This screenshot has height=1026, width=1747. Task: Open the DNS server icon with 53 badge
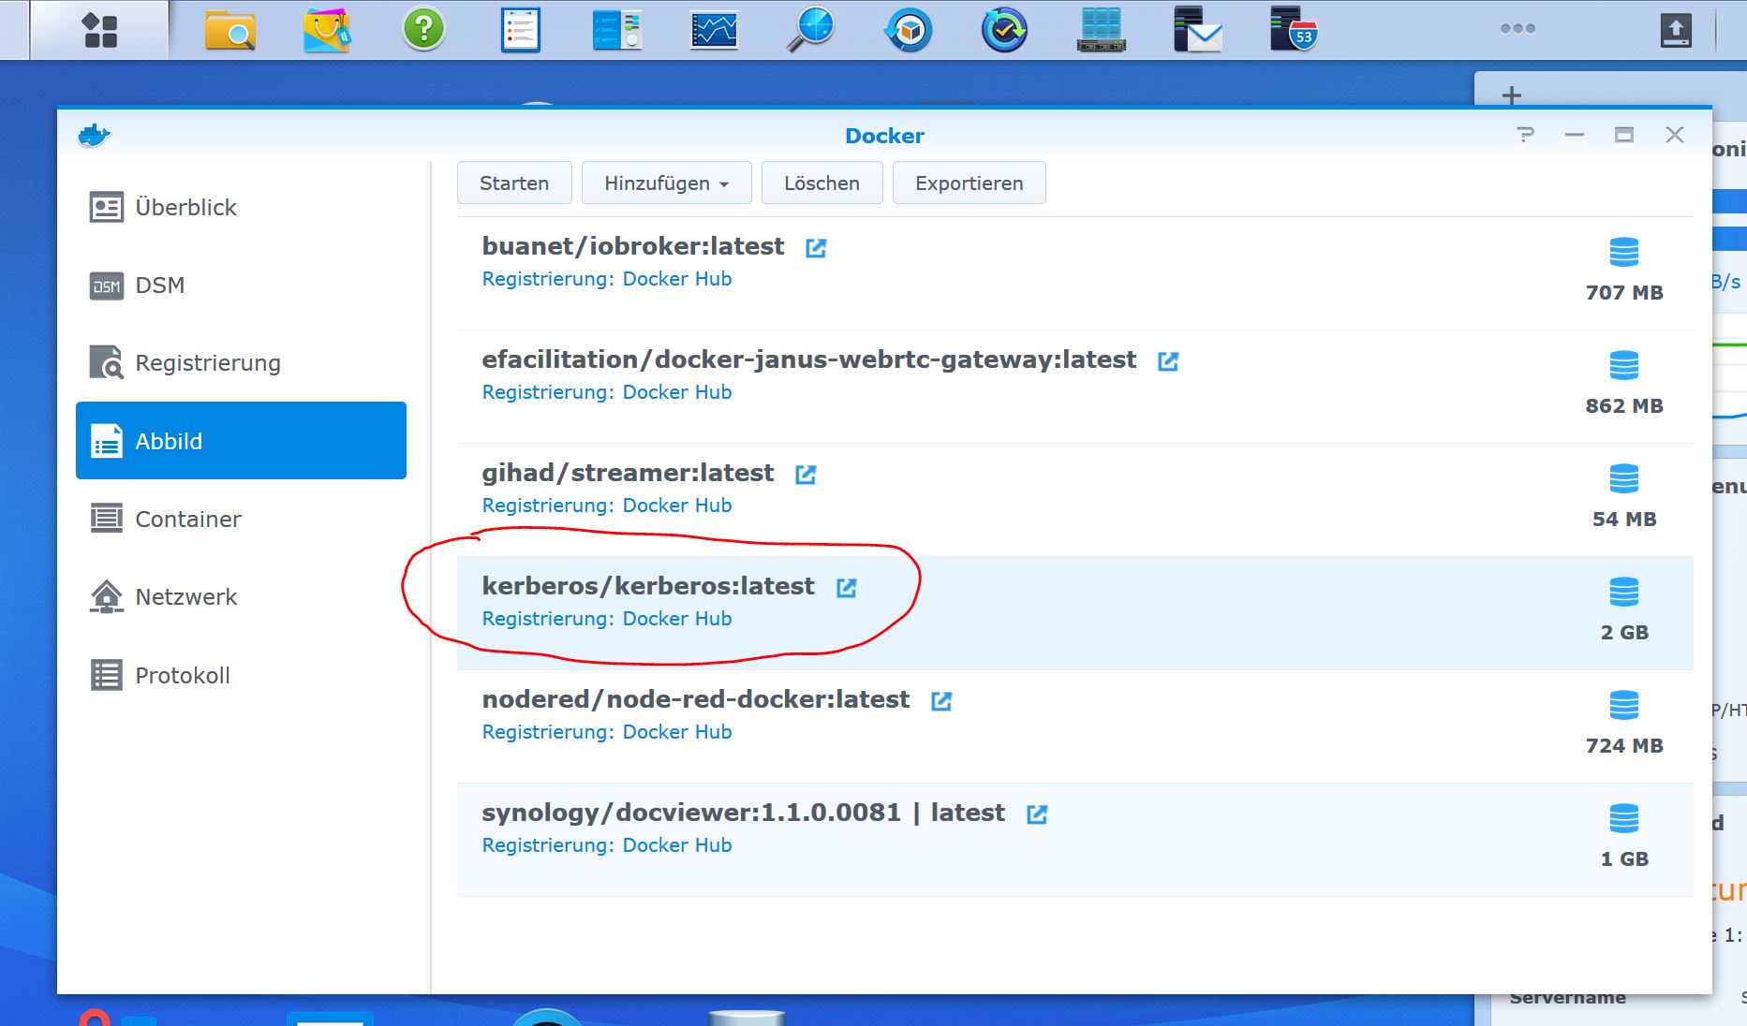(x=1295, y=30)
